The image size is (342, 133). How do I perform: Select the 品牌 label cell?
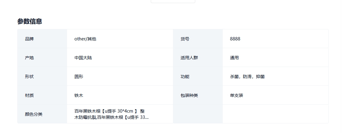[42, 39]
